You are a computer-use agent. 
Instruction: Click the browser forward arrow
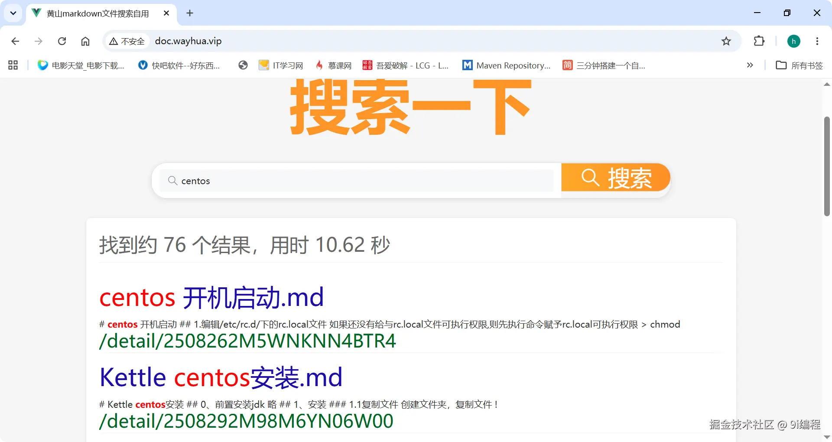tap(39, 41)
